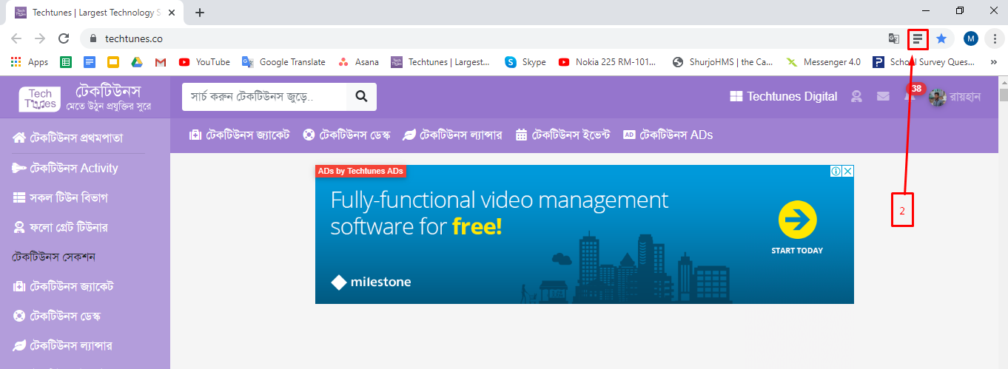Open the Asana bookmark

358,62
